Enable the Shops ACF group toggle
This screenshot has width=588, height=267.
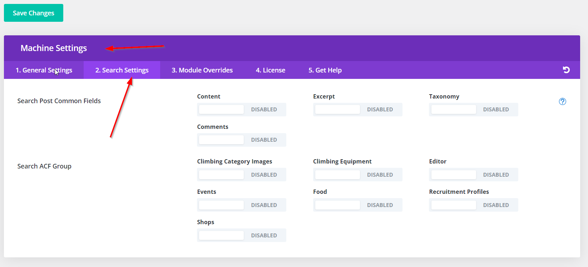tap(241, 236)
